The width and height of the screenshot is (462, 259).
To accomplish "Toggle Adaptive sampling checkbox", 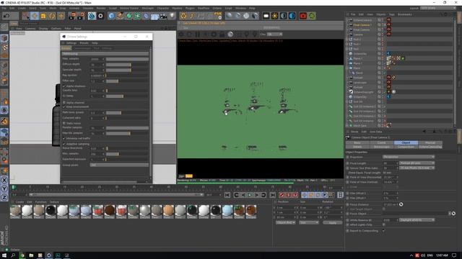I will point(64,144).
